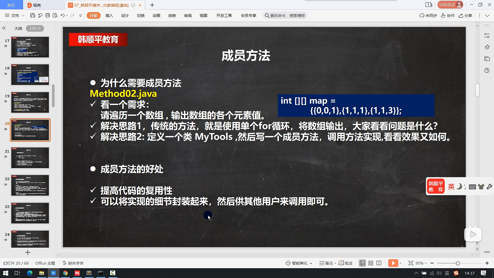Select slide 22 thumbnail

coord(30,185)
